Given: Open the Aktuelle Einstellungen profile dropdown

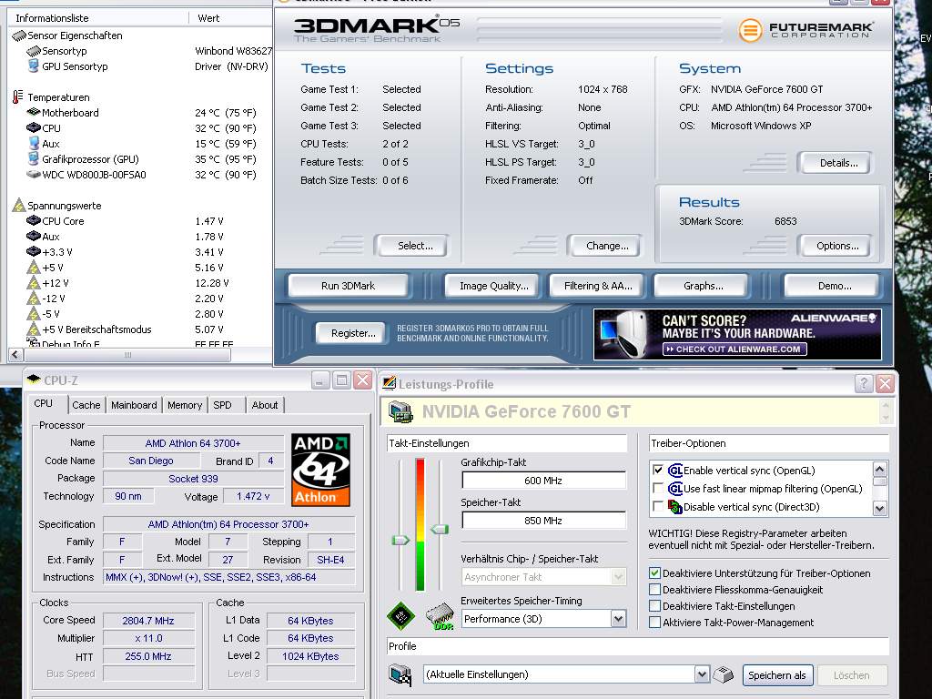Looking at the screenshot, I should click(702, 674).
